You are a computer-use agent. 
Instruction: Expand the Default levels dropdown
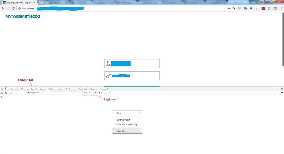(x=90, y=93)
